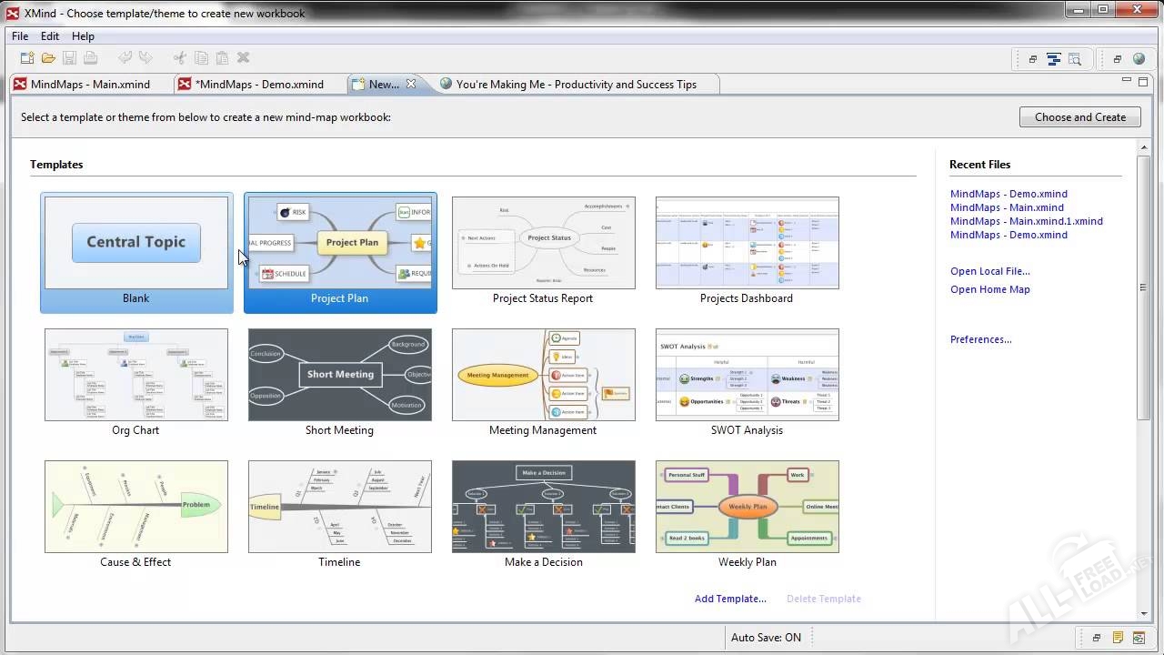Click the magnifier overview icon in toolbar
This screenshot has height=655, width=1164.
[1075, 59]
